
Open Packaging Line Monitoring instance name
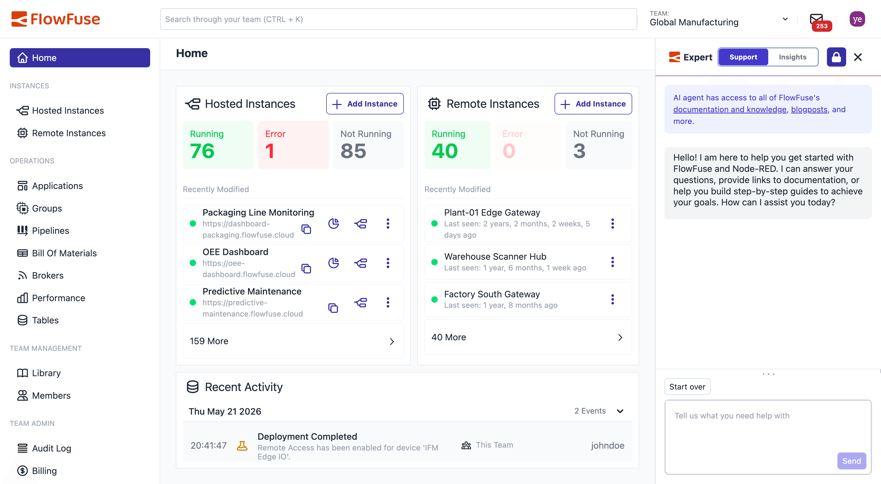[x=258, y=213]
